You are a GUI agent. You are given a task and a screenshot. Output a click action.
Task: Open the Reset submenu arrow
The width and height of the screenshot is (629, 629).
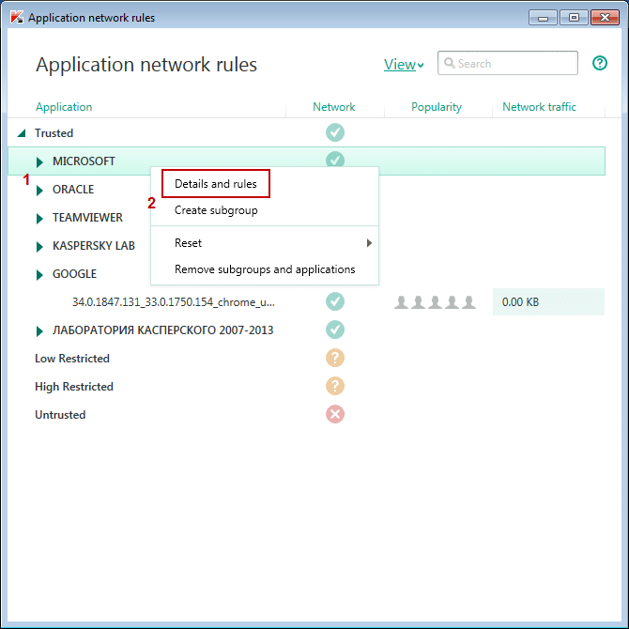click(369, 243)
